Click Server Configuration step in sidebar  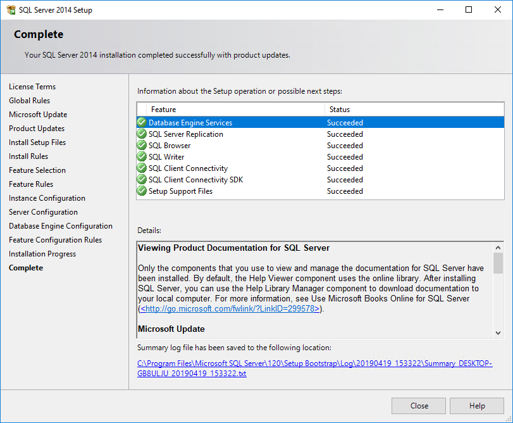pyautogui.click(x=43, y=212)
